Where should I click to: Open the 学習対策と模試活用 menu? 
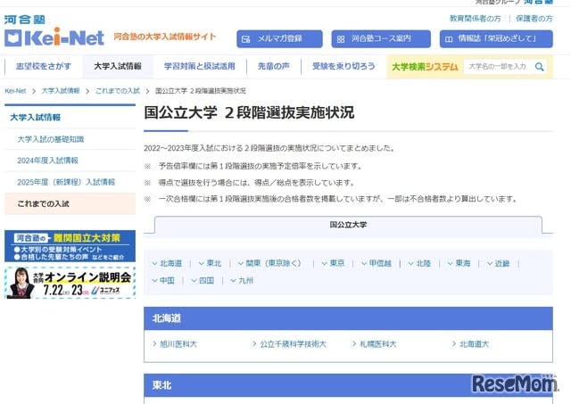coord(200,66)
